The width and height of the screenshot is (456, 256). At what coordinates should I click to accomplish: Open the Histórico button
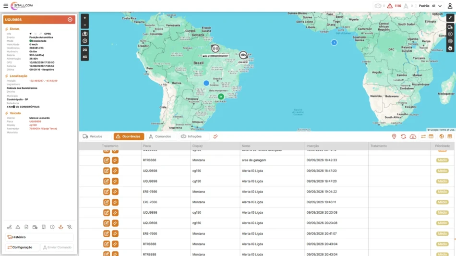click(x=39, y=237)
